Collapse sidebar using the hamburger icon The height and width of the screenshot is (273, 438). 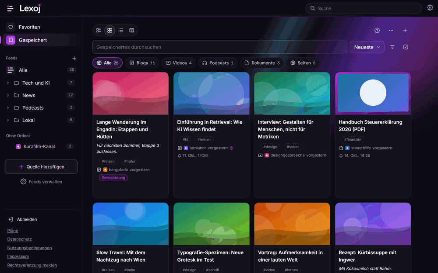pyautogui.click(x=10, y=8)
